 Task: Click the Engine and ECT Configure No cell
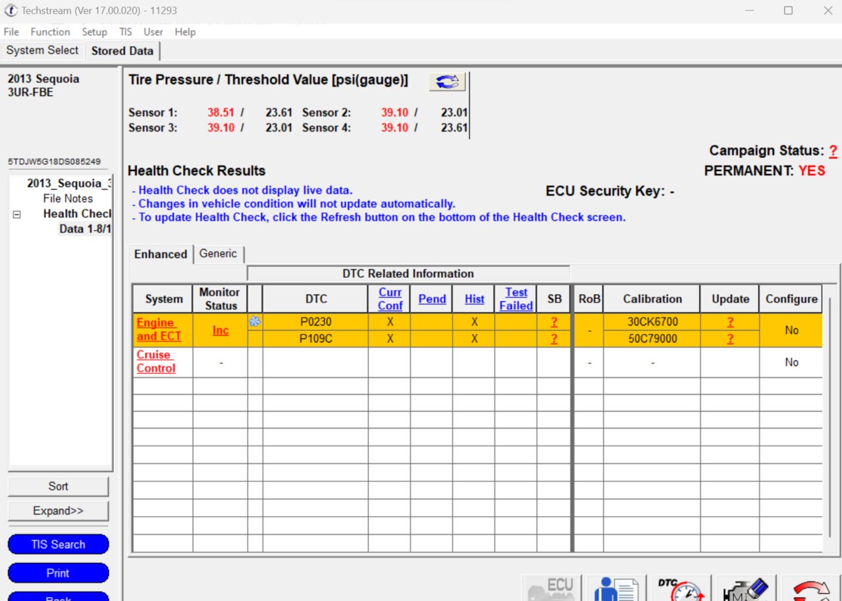(x=791, y=330)
